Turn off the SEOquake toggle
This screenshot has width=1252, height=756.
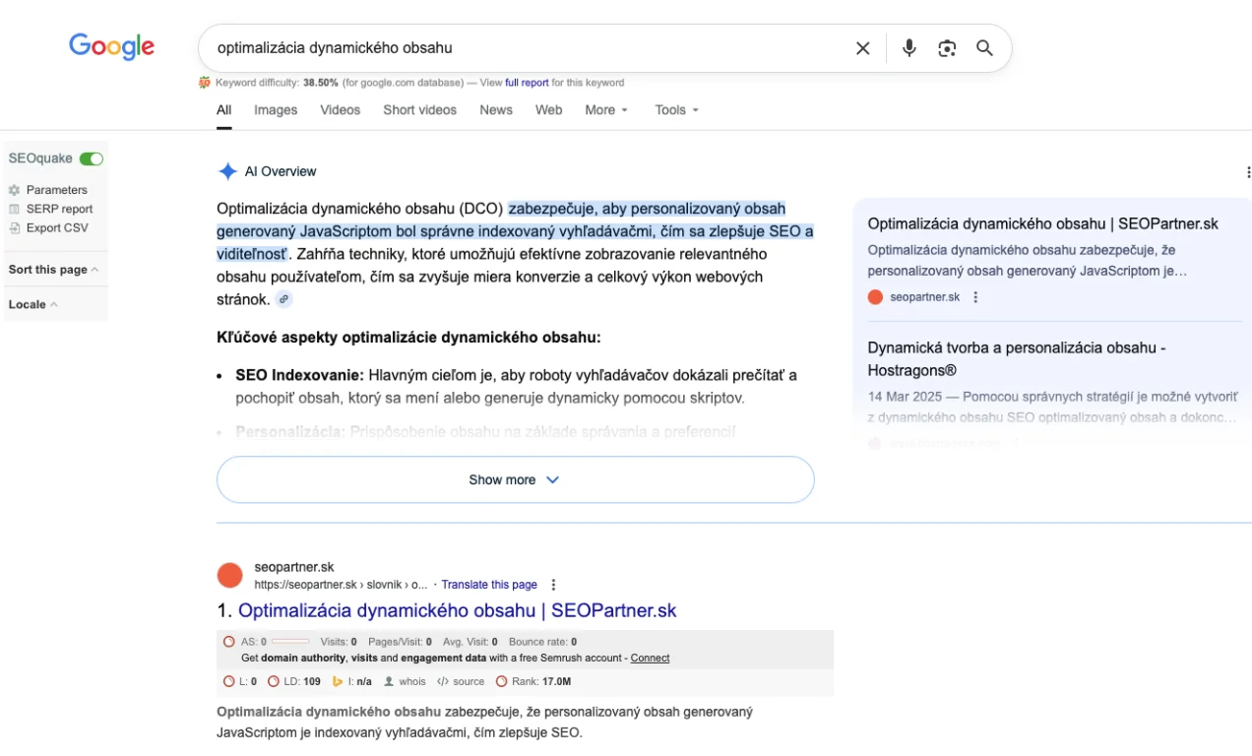click(x=92, y=158)
